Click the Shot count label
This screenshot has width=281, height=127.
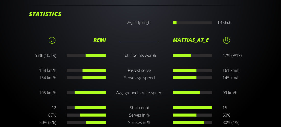[x=139, y=108]
